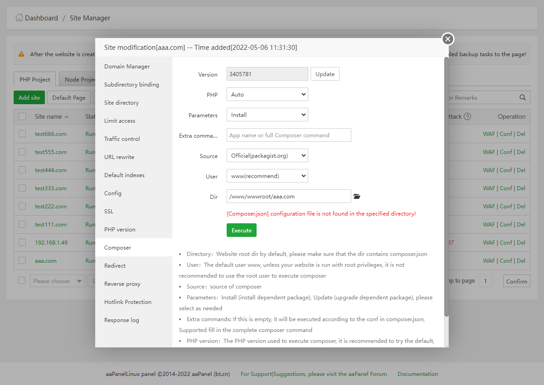Tick the checkbox for test666.com

pyautogui.click(x=22, y=134)
